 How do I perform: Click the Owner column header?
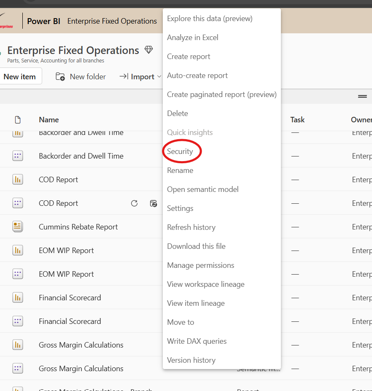(x=361, y=120)
